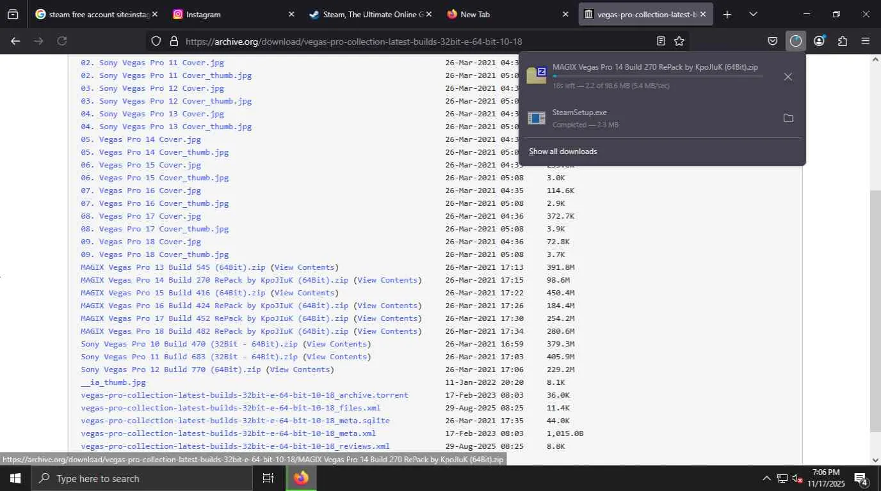Open the _meta.sqlite file link
This screenshot has width=881, height=491.
[x=235, y=421]
